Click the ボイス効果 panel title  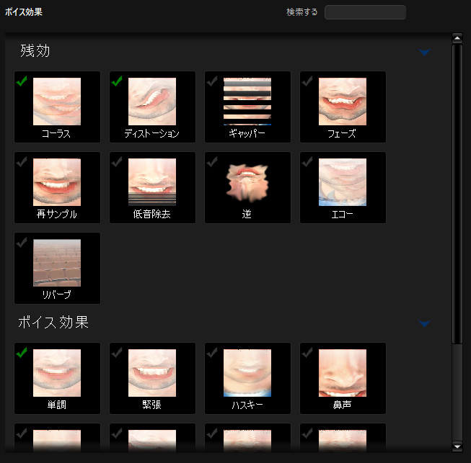(x=24, y=12)
